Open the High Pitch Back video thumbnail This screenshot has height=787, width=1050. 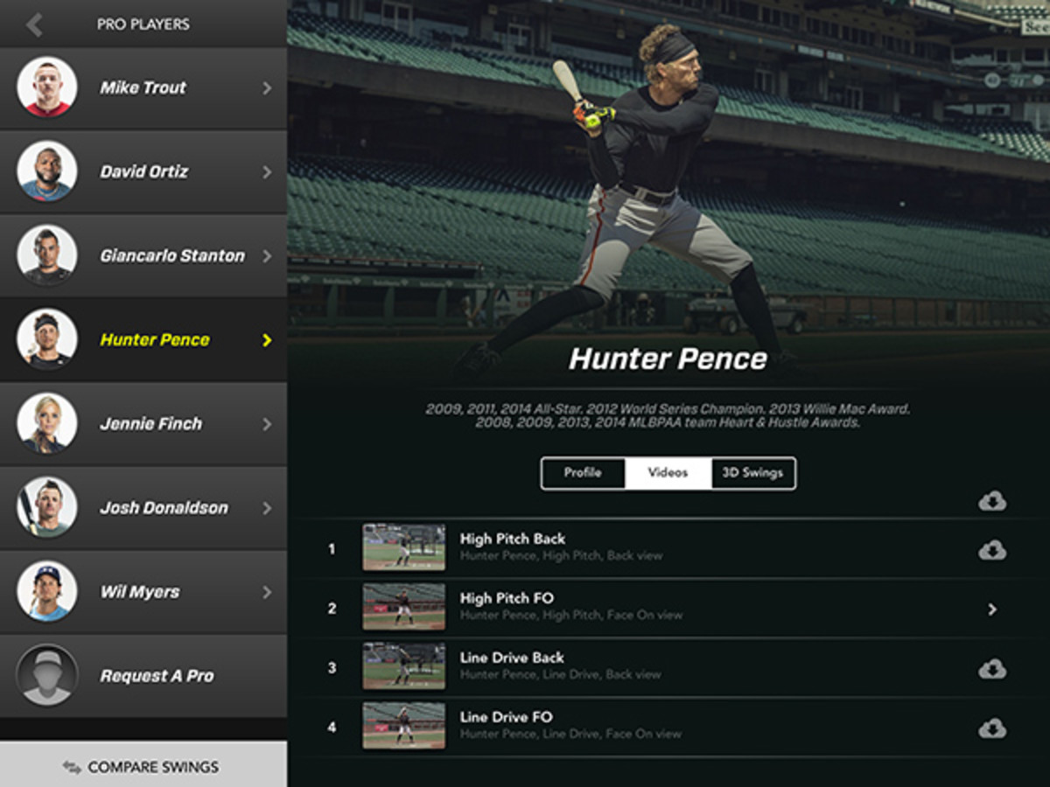[404, 547]
